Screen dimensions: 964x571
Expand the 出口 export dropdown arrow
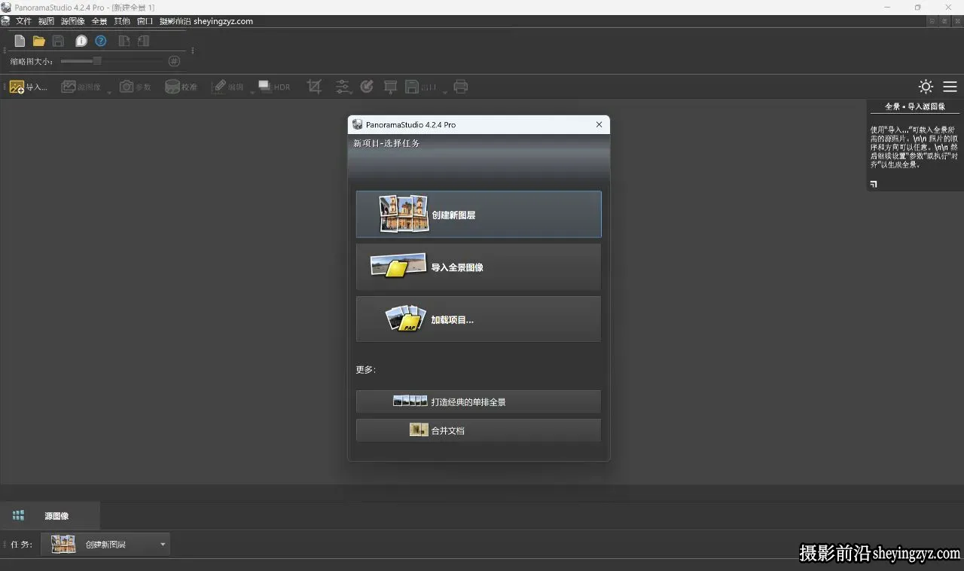coord(444,93)
